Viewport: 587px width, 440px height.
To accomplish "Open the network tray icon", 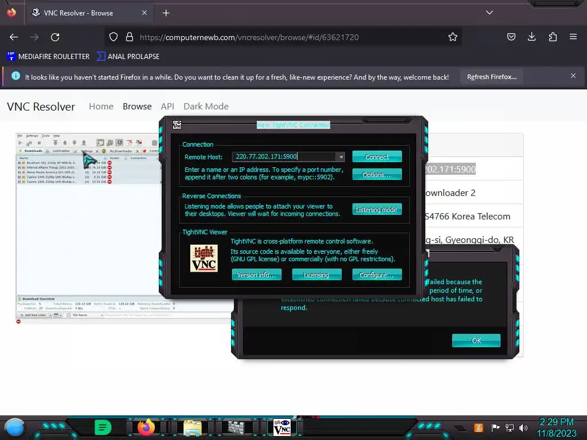I will pyautogui.click(x=510, y=427).
